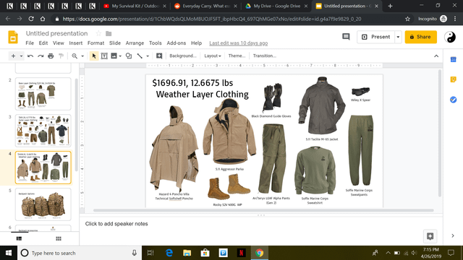The image size is (463, 260).
Task: Open the Arrange menu
Action: [x=135, y=43]
